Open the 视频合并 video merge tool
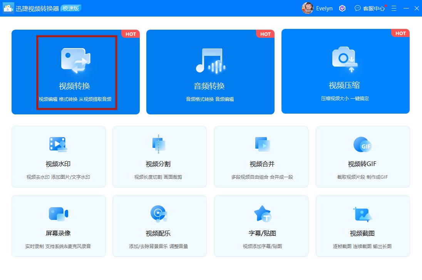 coord(261,156)
